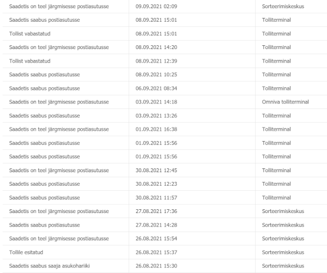
Task: Click the 27.08.2021 17:36 timestamp
Action: [156, 211]
